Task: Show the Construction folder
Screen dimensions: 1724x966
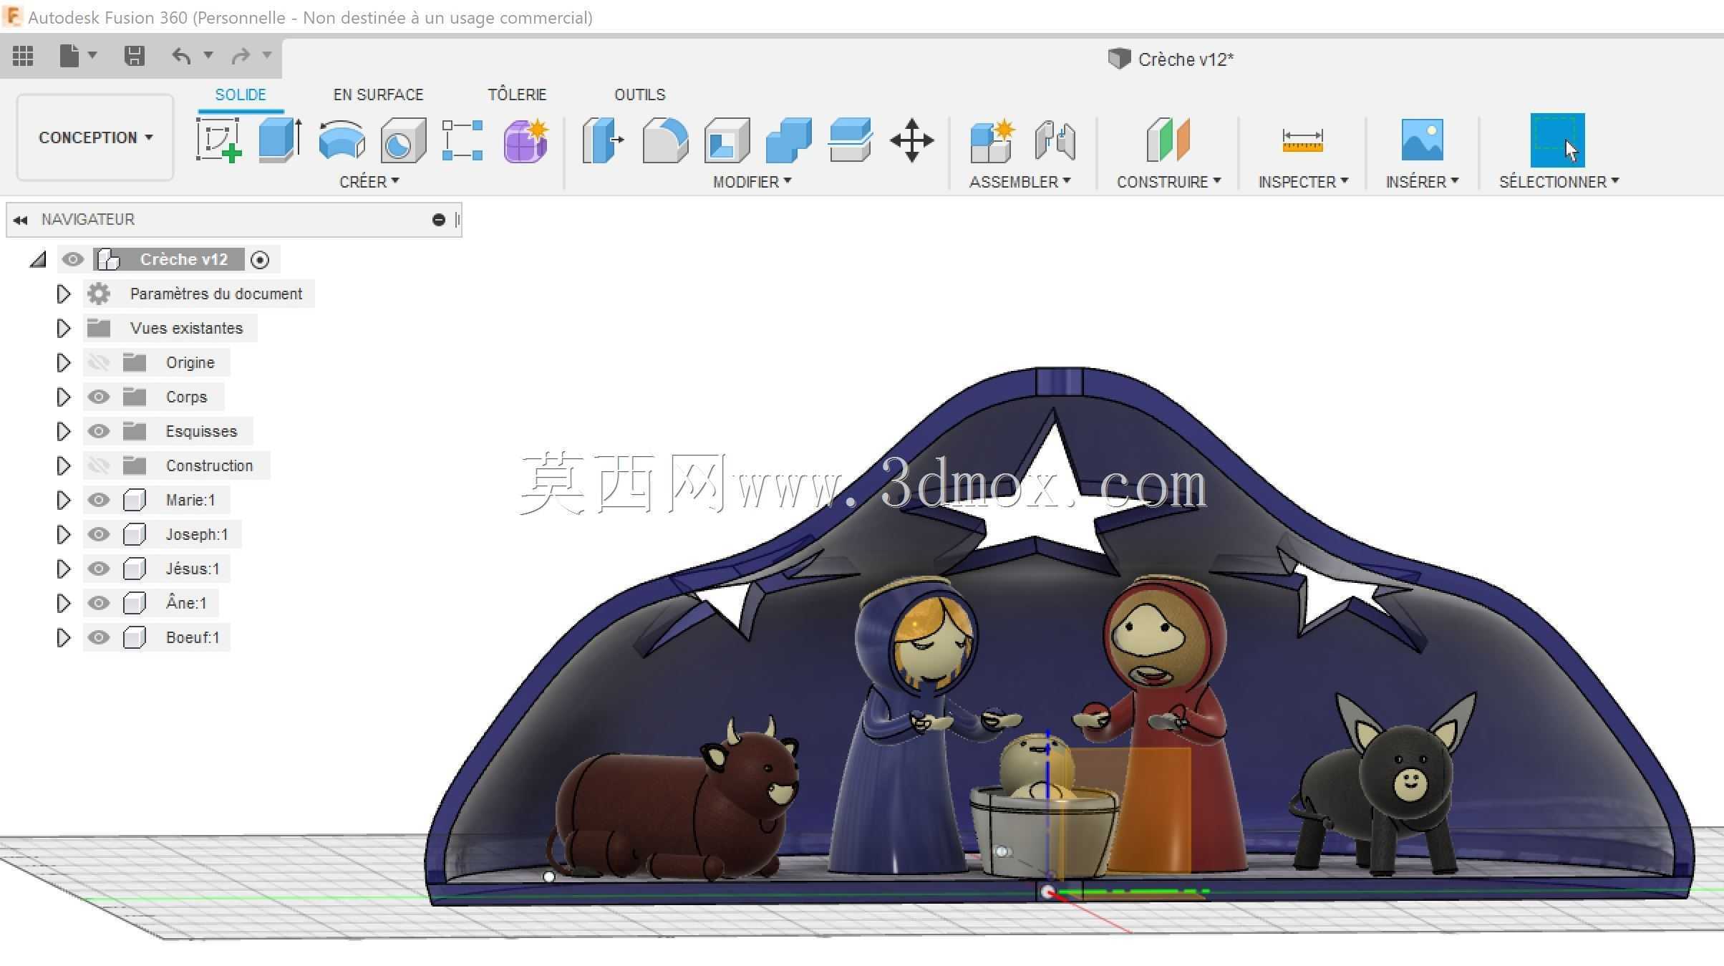Action: pyautogui.click(x=99, y=465)
